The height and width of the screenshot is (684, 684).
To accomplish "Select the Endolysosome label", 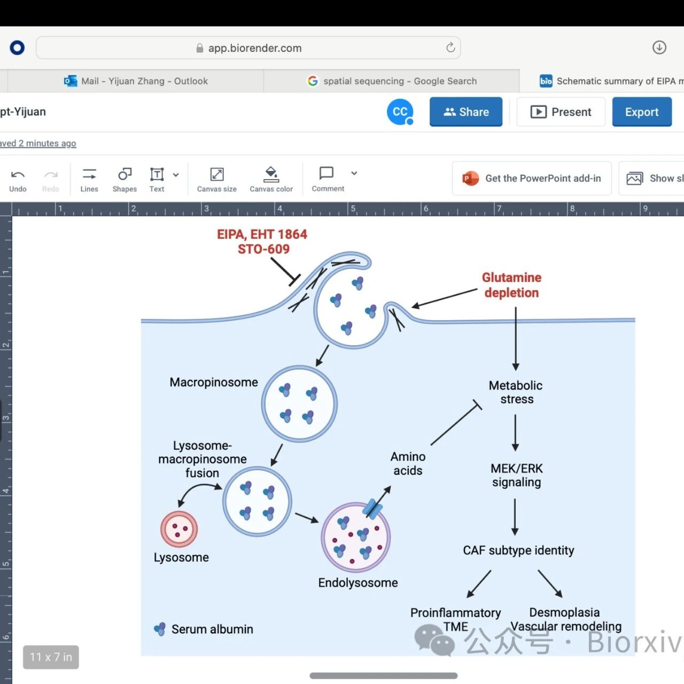I will 358,582.
